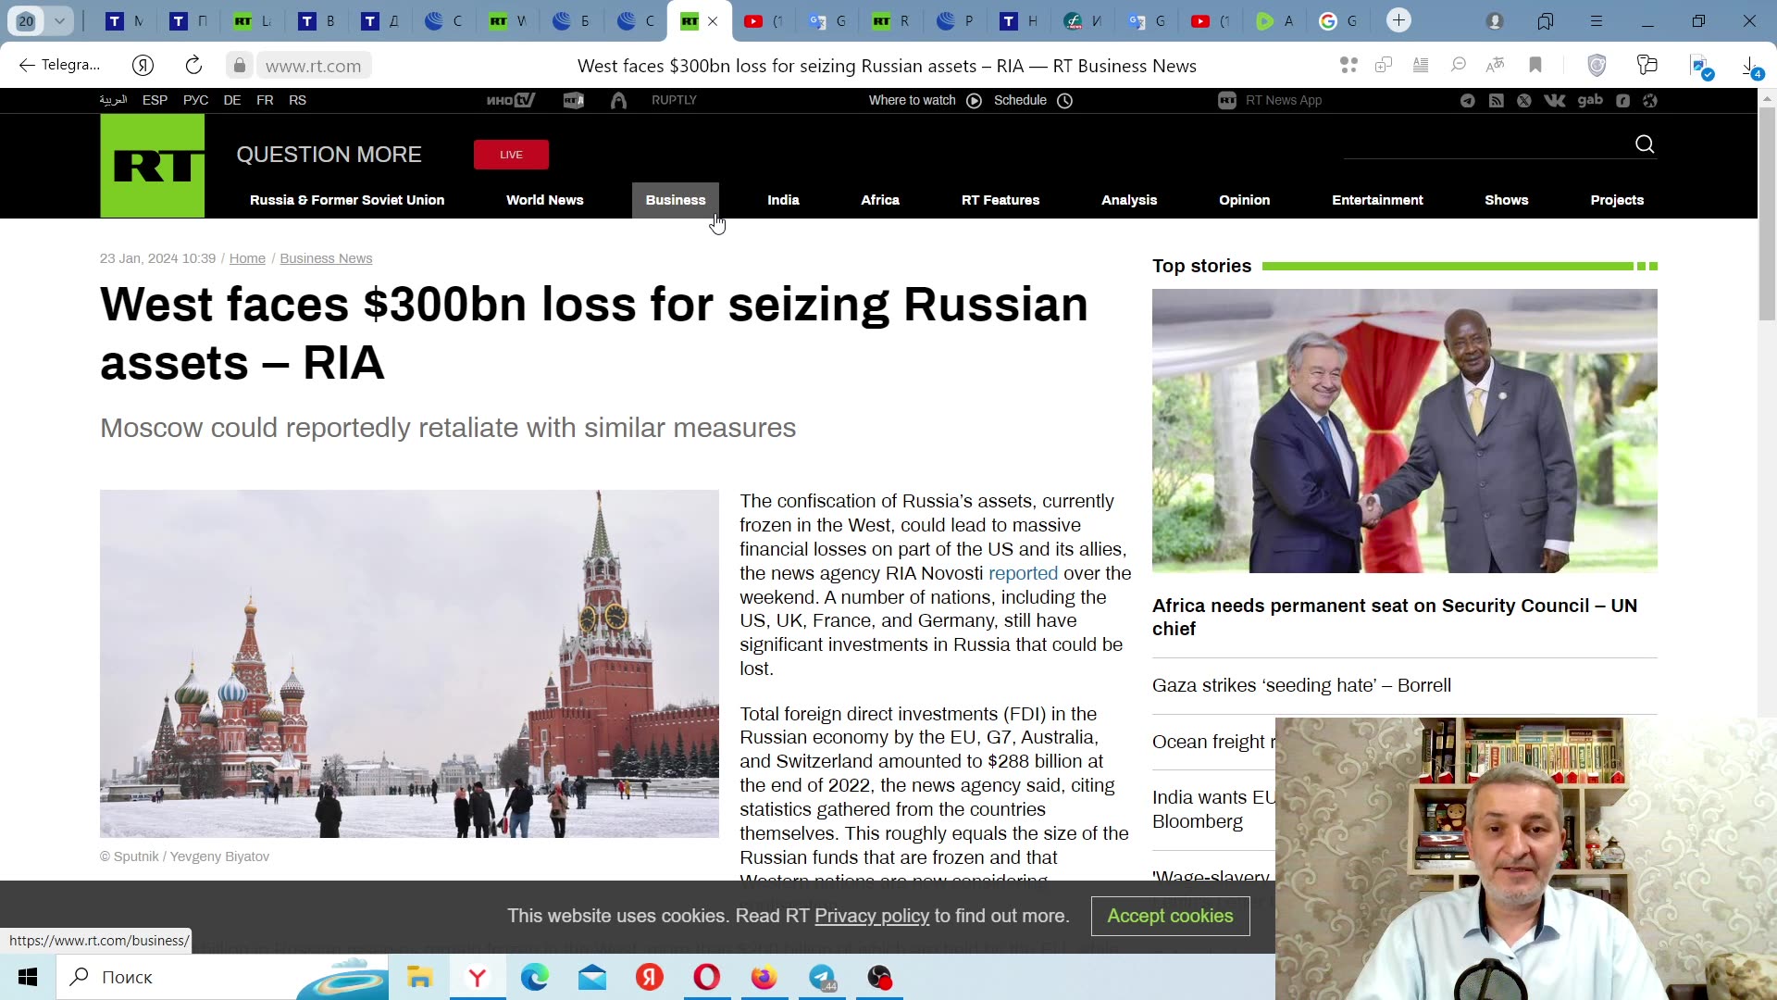This screenshot has height=1000, width=1777.
Task: Open the Protect shield icon
Action: coord(1597,65)
